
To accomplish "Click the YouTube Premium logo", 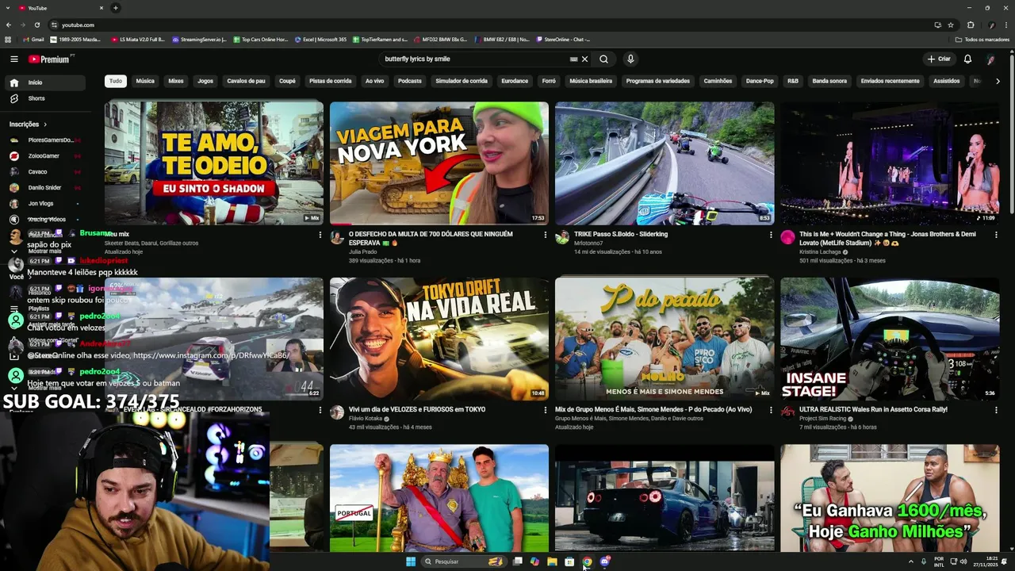I will (50, 59).
